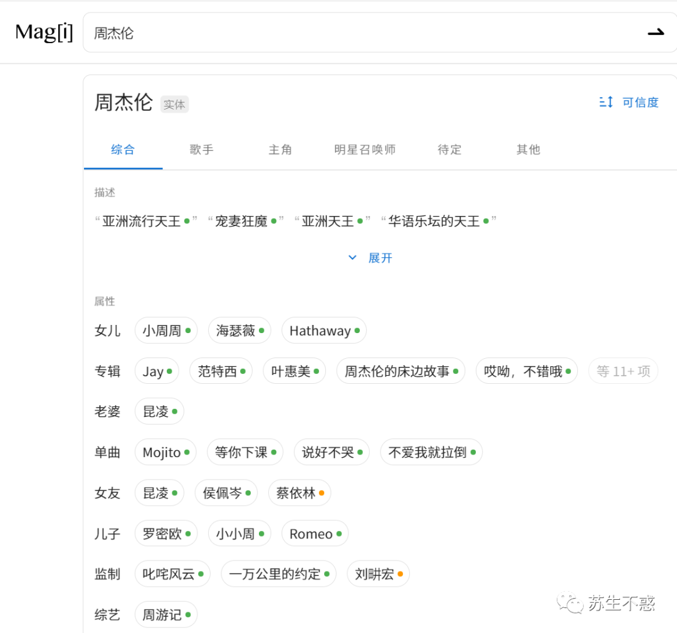Select girlfriend tag 蔡依林

tap(300, 493)
